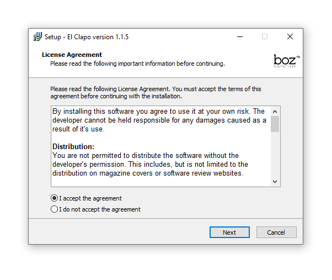Proceed with the Next button

click(x=229, y=233)
